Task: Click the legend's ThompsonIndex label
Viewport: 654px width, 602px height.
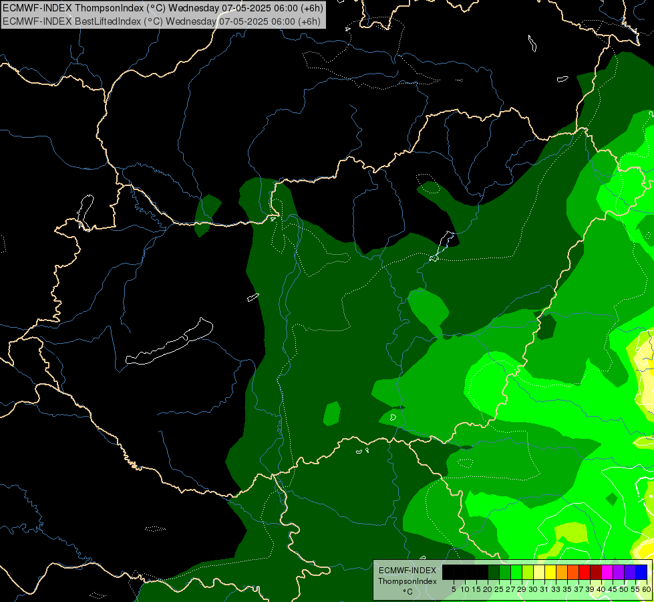Action: pyautogui.click(x=407, y=581)
